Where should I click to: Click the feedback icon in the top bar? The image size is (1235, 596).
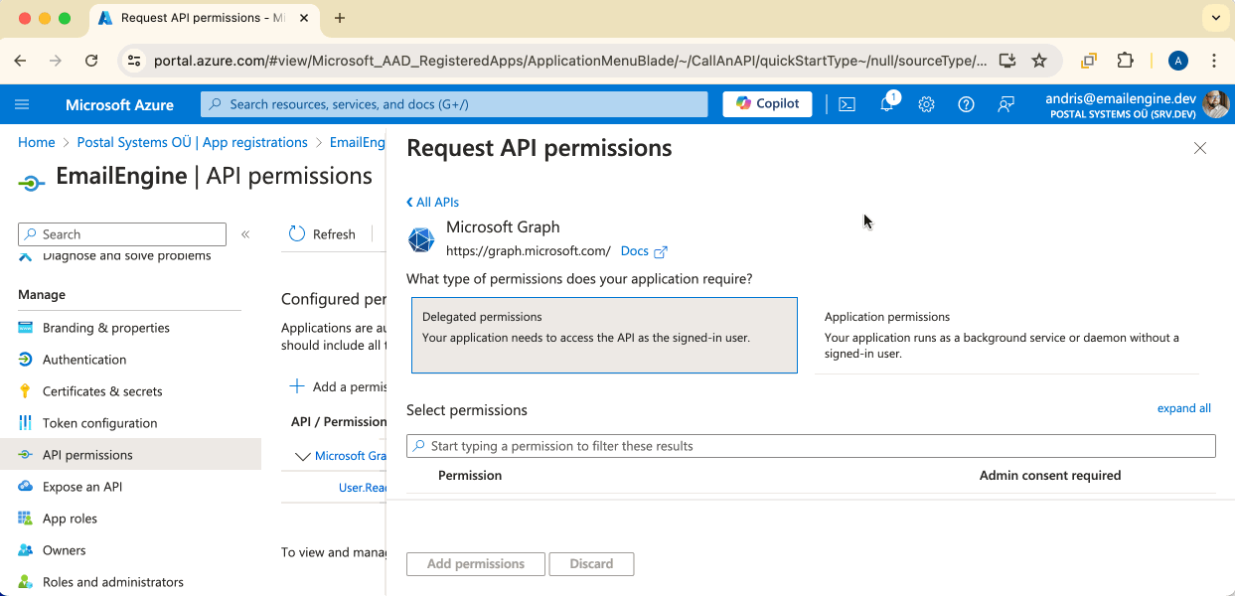pyautogui.click(x=1005, y=104)
